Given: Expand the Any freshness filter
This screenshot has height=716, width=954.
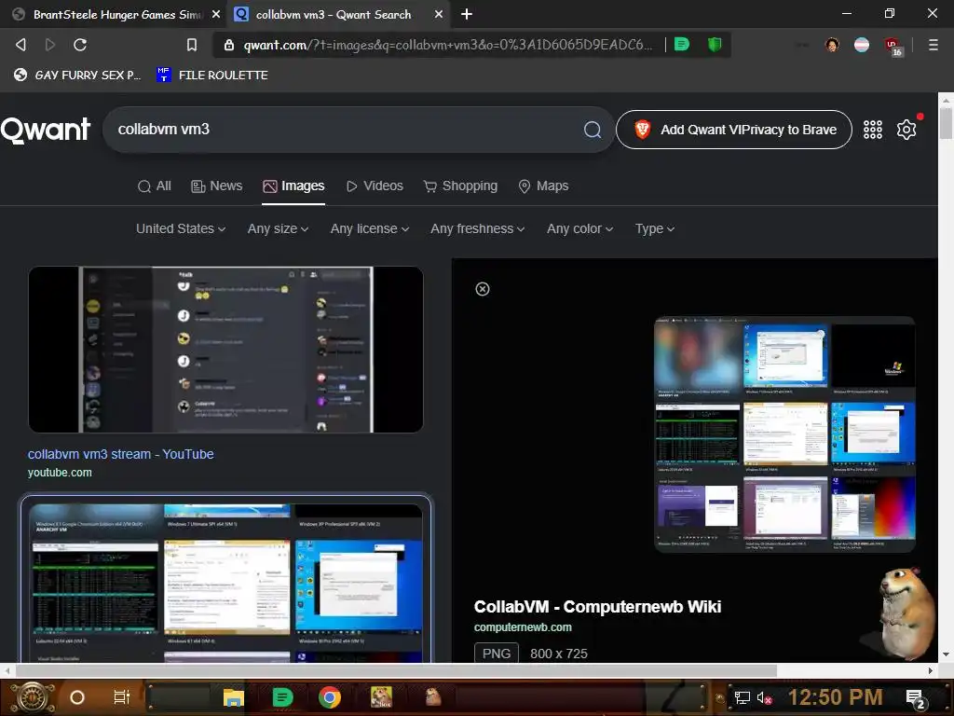Looking at the screenshot, I should click(x=478, y=229).
